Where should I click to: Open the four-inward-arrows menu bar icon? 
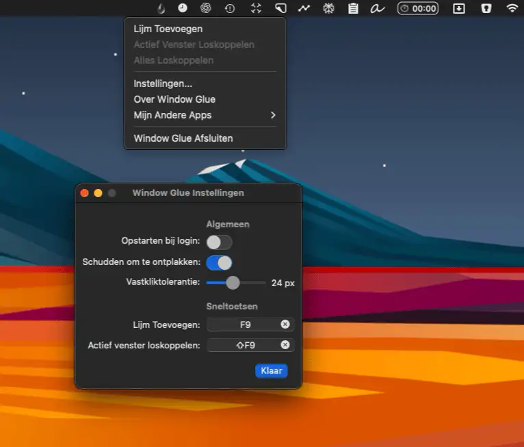click(256, 8)
